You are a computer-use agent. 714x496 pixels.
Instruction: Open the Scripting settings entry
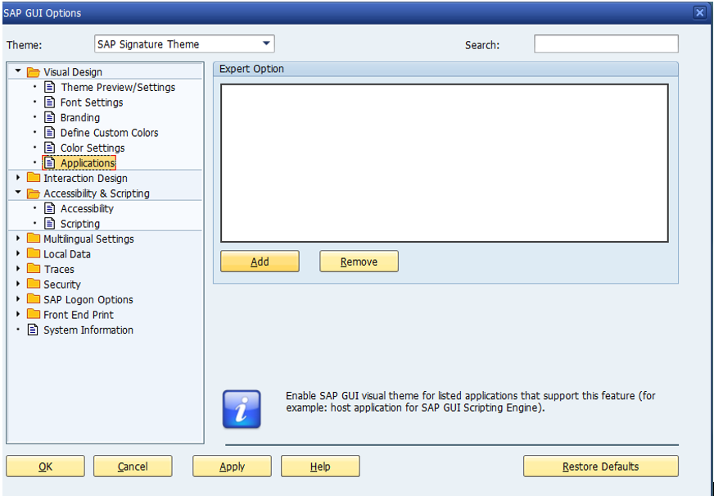(80, 224)
